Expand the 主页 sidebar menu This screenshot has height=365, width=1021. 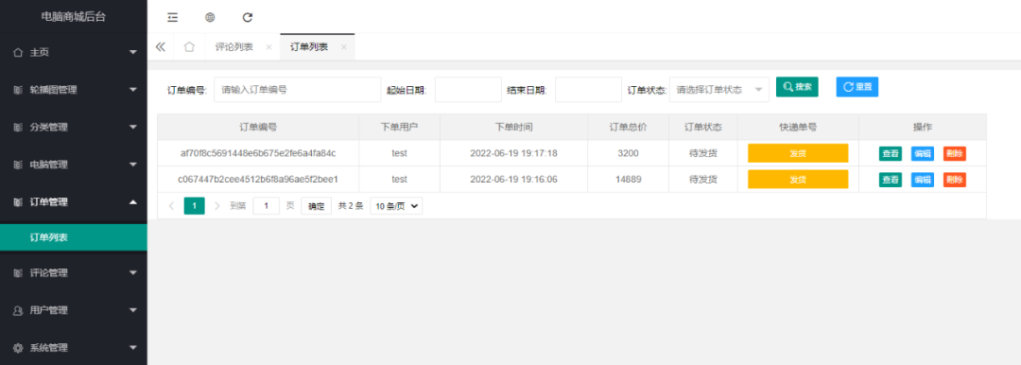tap(74, 52)
